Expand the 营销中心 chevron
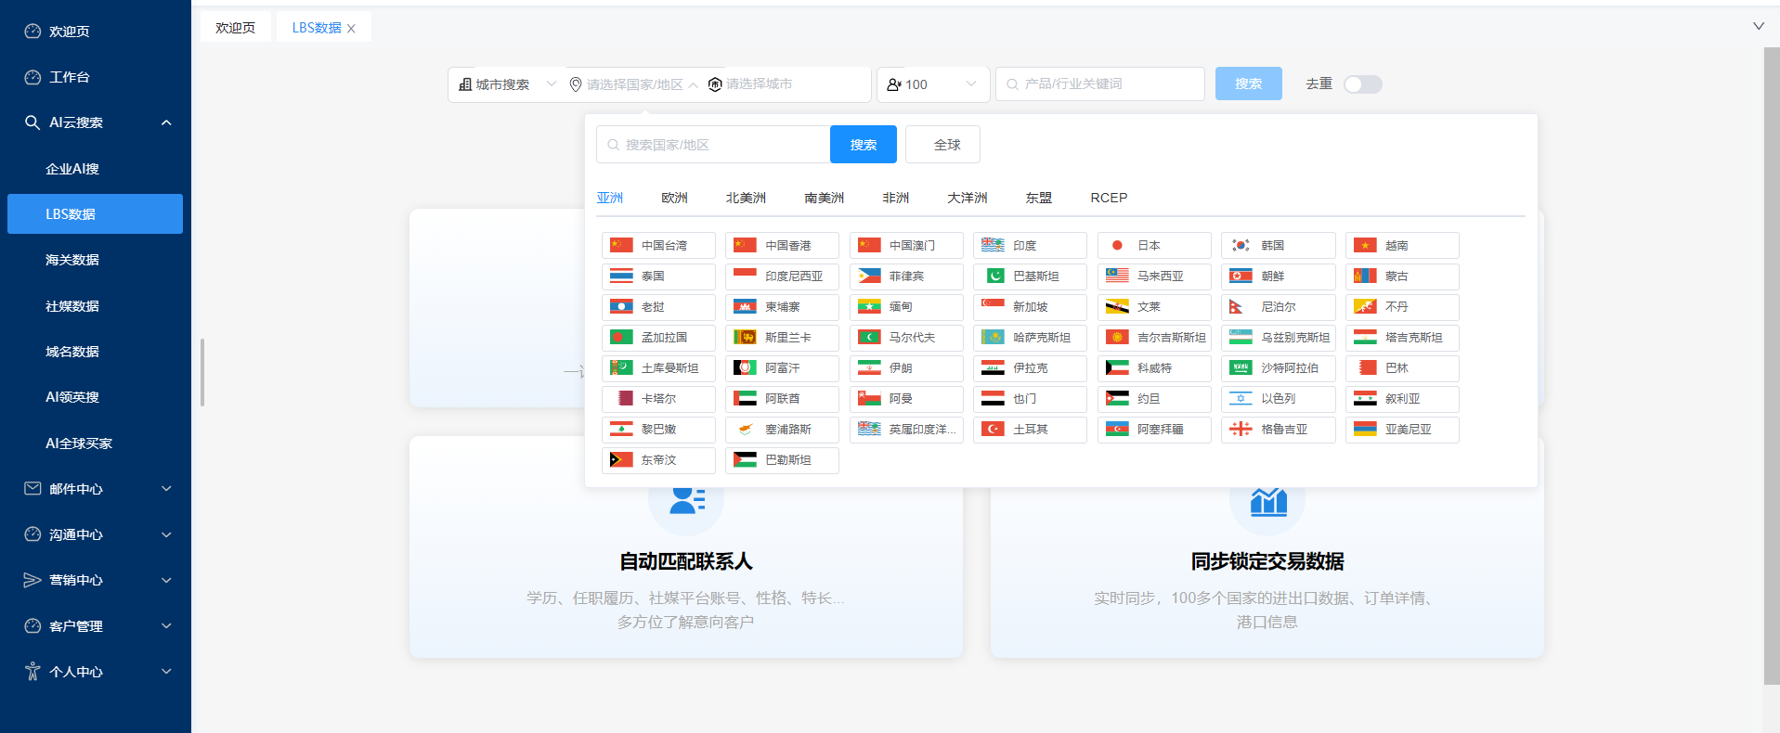 tap(166, 580)
